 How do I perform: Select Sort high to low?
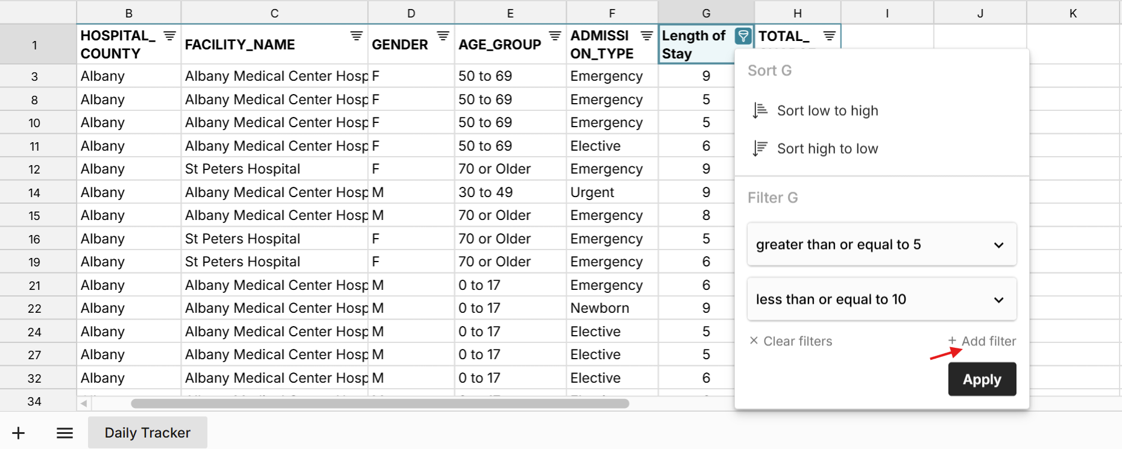827,148
